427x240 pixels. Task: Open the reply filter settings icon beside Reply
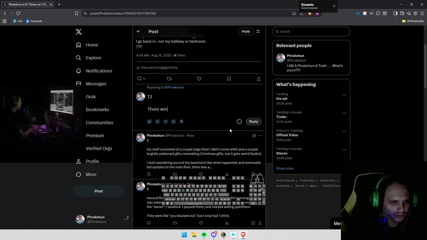coord(258,31)
